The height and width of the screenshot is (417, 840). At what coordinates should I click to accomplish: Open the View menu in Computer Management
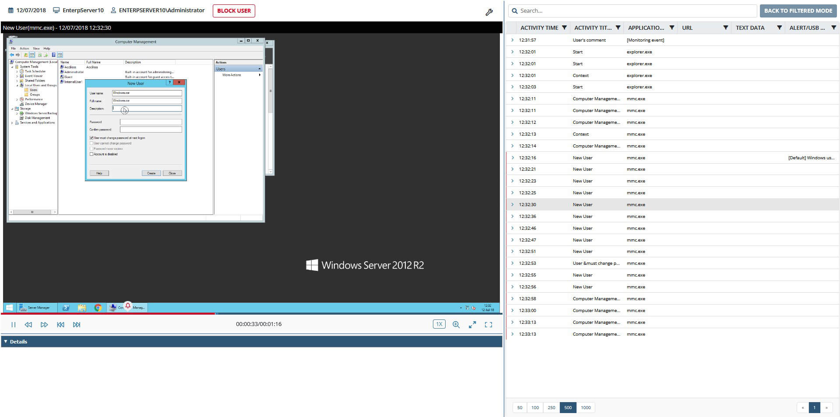pos(36,49)
